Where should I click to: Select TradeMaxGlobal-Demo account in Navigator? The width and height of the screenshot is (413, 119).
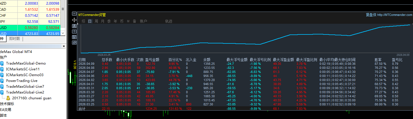26,63
